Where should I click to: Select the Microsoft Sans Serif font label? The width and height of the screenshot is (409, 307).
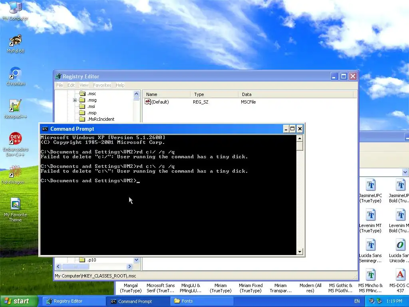(x=161, y=288)
